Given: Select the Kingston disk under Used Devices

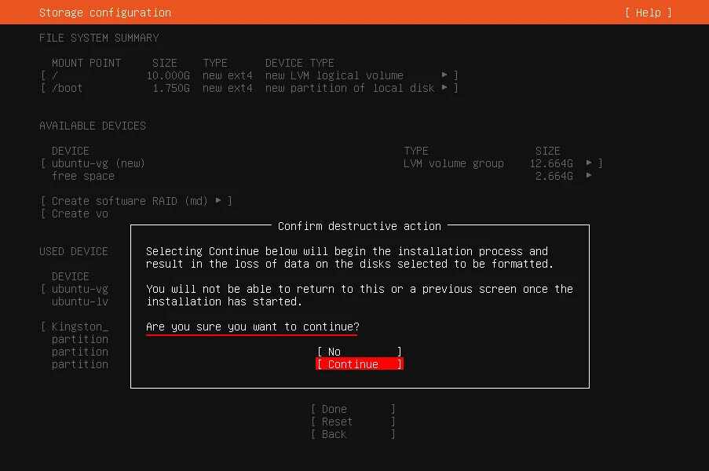Looking at the screenshot, I should pyautogui.click(x=79, y=327).
